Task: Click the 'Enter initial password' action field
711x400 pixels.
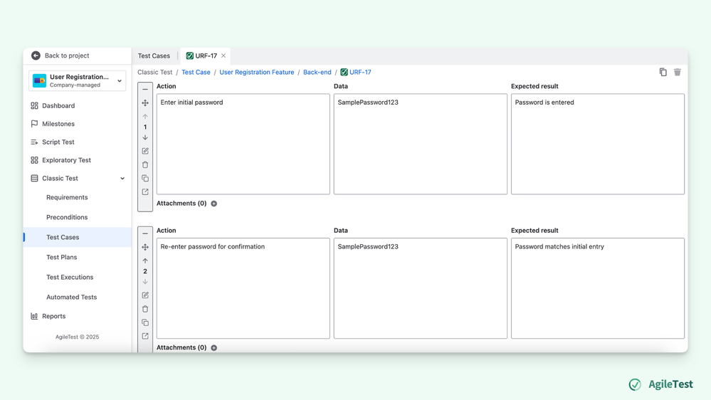Action: pyautogui.click(x=243, y=144)
